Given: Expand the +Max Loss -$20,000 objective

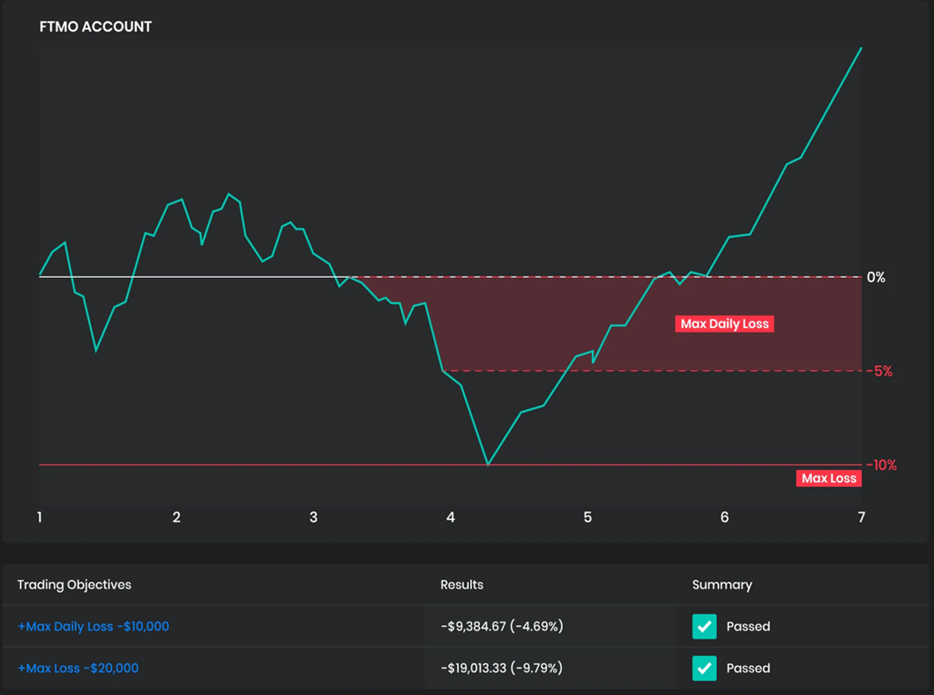Looking at the screenshot, I should tap(78, 669).
